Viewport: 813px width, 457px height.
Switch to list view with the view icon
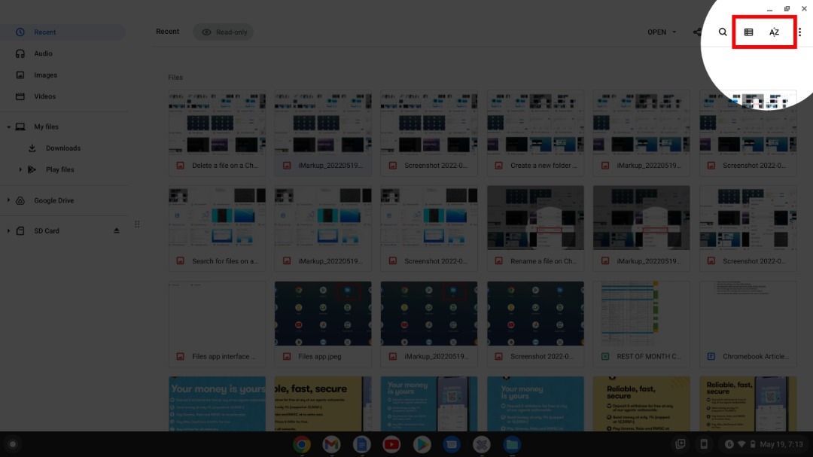pyautogui.click(x=748, y=32)
